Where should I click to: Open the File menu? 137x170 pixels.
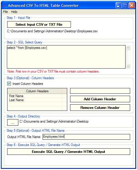(x=5, y=12)
